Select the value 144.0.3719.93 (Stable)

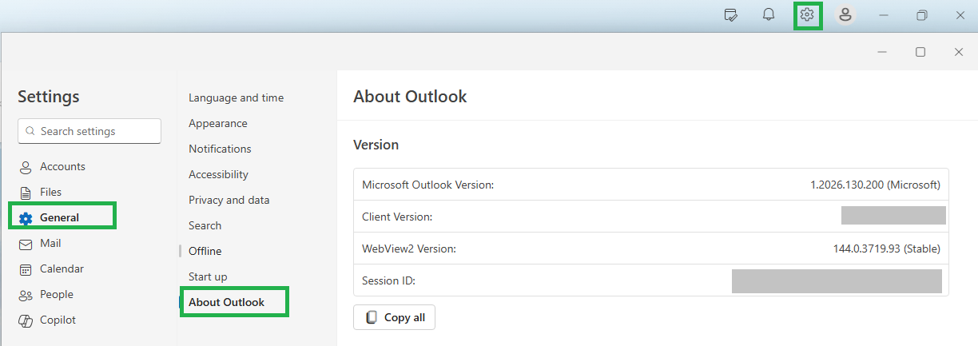tap(887, 249)
